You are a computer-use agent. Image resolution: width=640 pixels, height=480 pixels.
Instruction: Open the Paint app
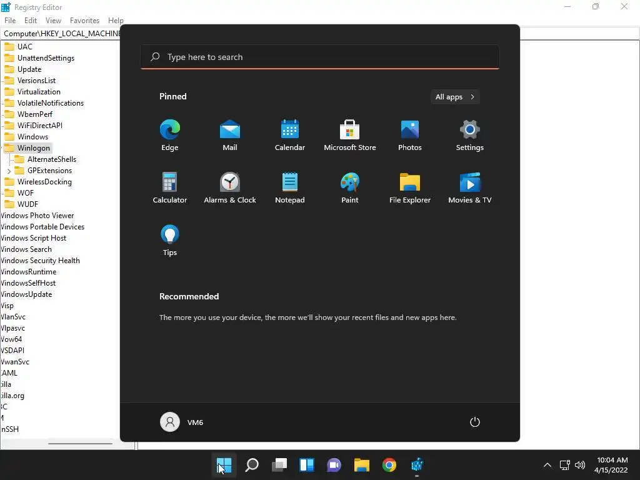click(x=350, y=187)
